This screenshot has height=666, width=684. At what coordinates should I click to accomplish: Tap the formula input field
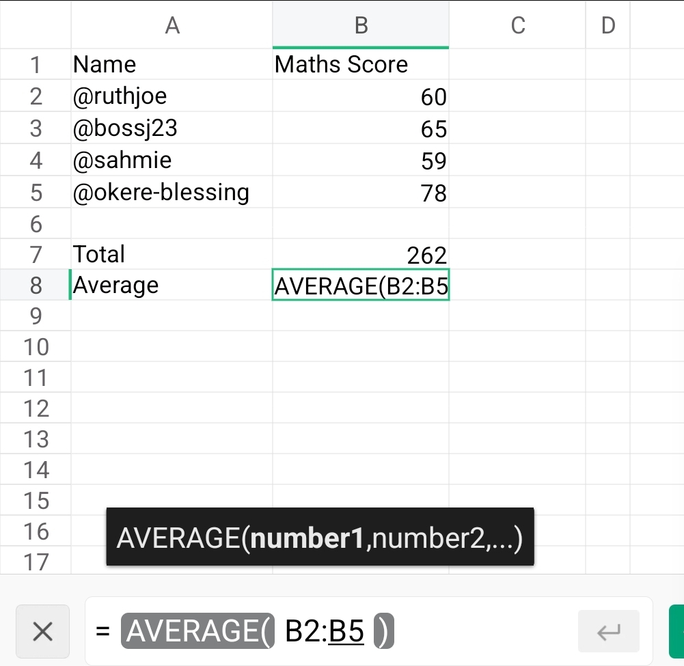[369, 631]
